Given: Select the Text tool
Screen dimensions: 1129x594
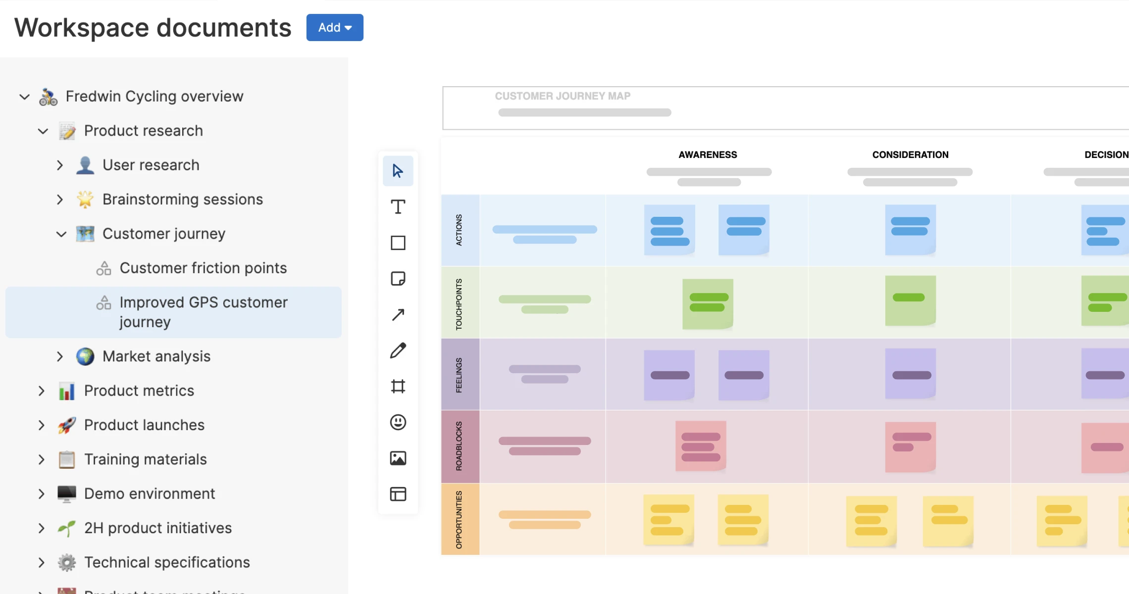Looking at the screenshot, I should click(398, 207).
